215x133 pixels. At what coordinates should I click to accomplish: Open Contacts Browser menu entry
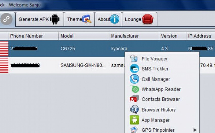(x=162, y=99)
